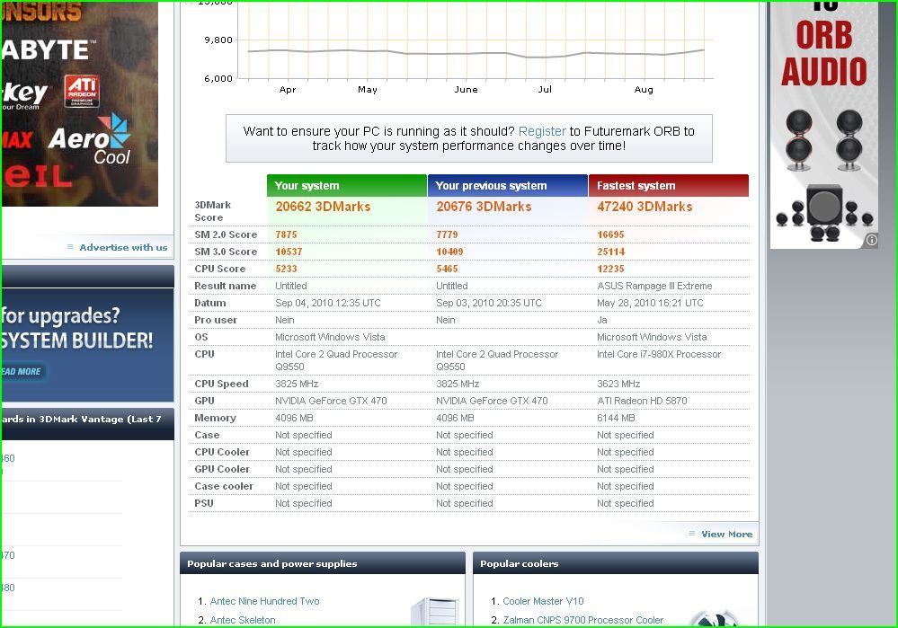
Task: Click date Sep 04, 2010 12:35 UTC
Action: pos(327,303)
